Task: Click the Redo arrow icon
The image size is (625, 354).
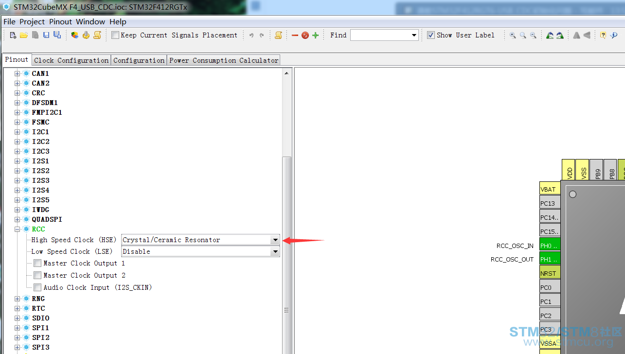Action: click(262, 35)
